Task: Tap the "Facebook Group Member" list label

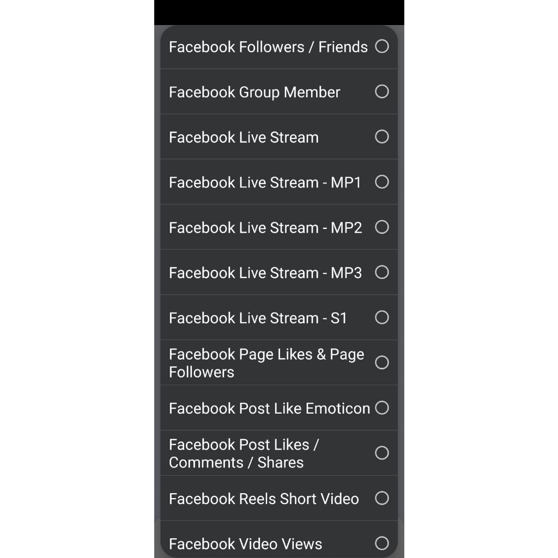Action: [x=254, y=92]
